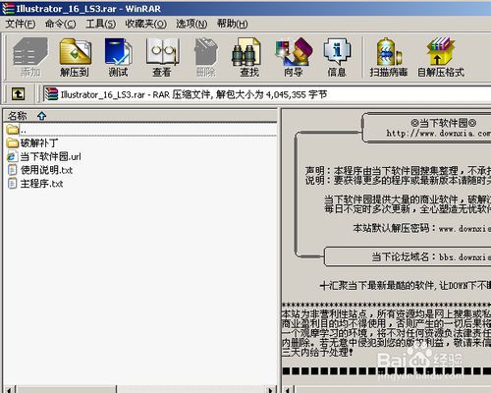The image size is (491, 393).
Task: Open the Options (选项) menu
Action: click(x=191, y=24)
